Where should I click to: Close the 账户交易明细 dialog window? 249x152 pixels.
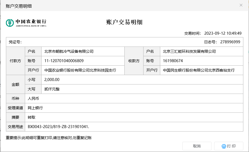tap(241, 5)
